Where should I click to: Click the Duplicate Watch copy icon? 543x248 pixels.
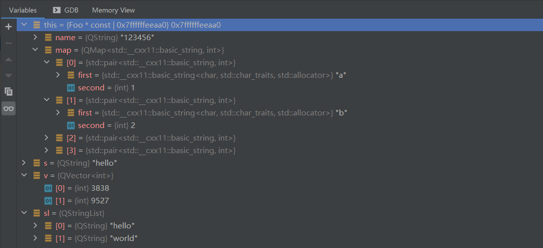(9, 92)
